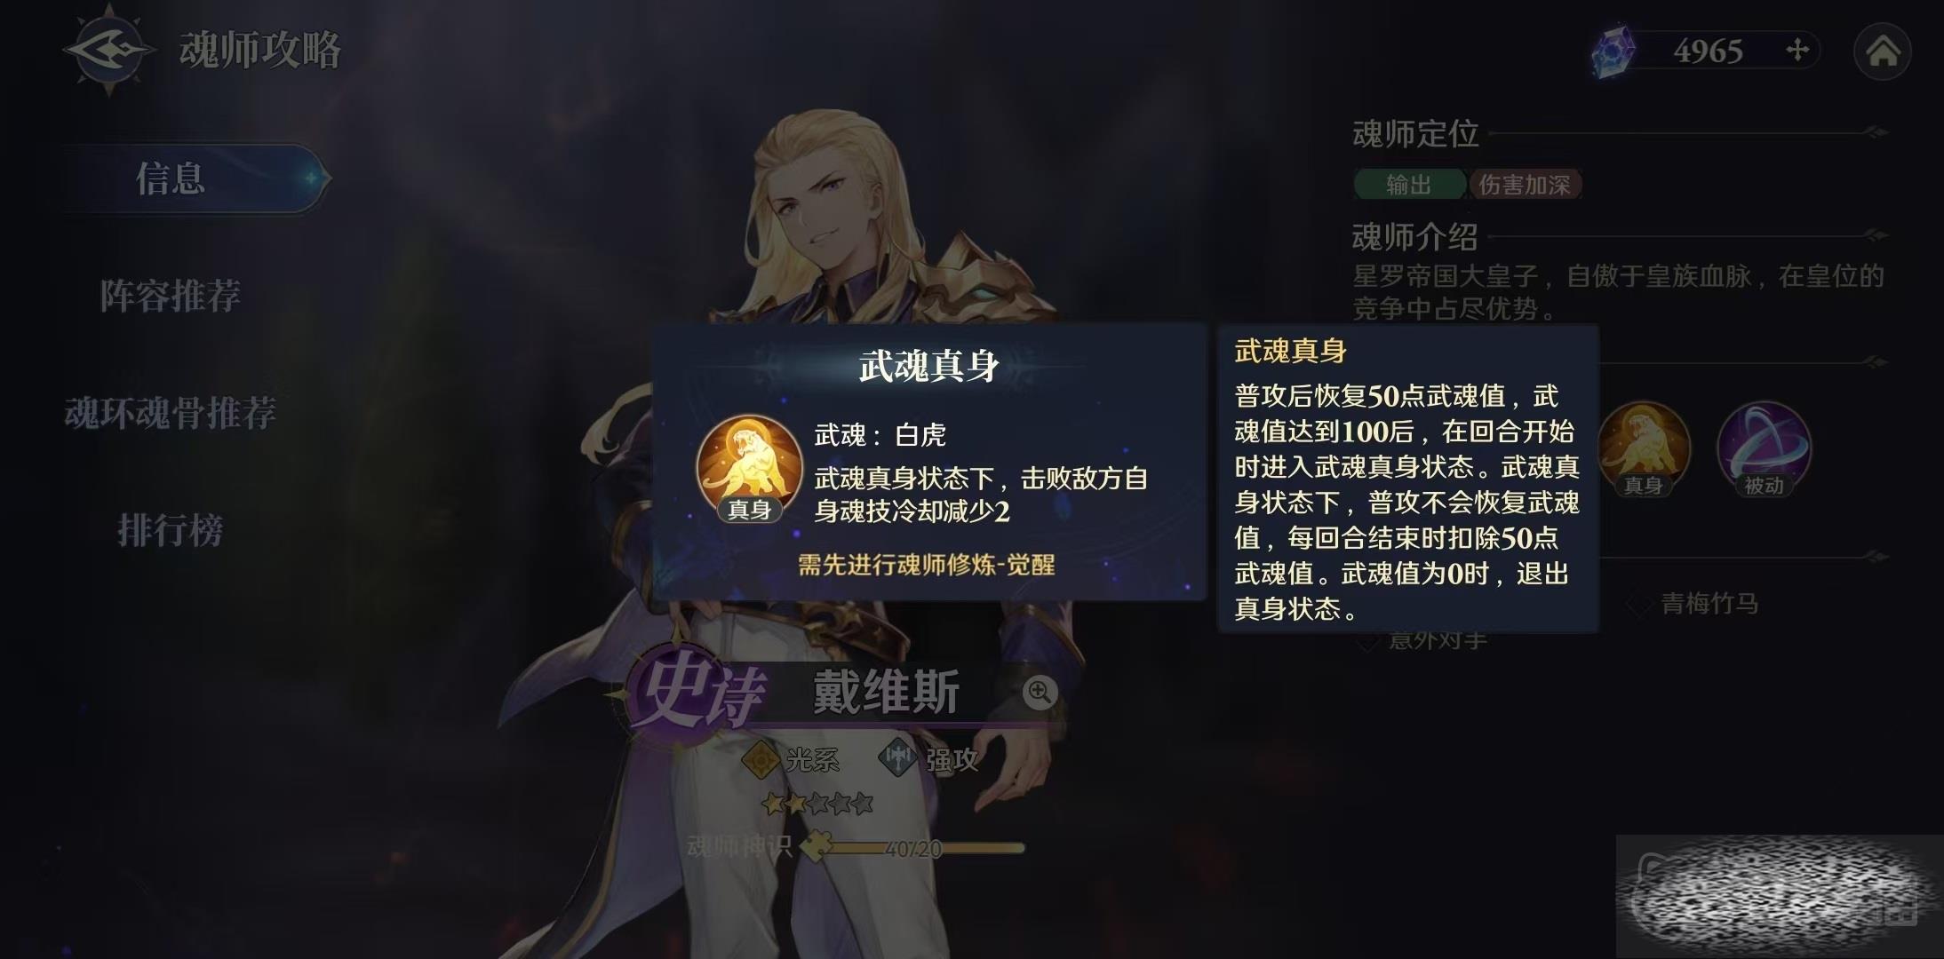Image resolution: width=1944 pixels, height=959 pixels.
Task: Open the white tiger 真身 skill in right panel
Action: [1643, 448]
